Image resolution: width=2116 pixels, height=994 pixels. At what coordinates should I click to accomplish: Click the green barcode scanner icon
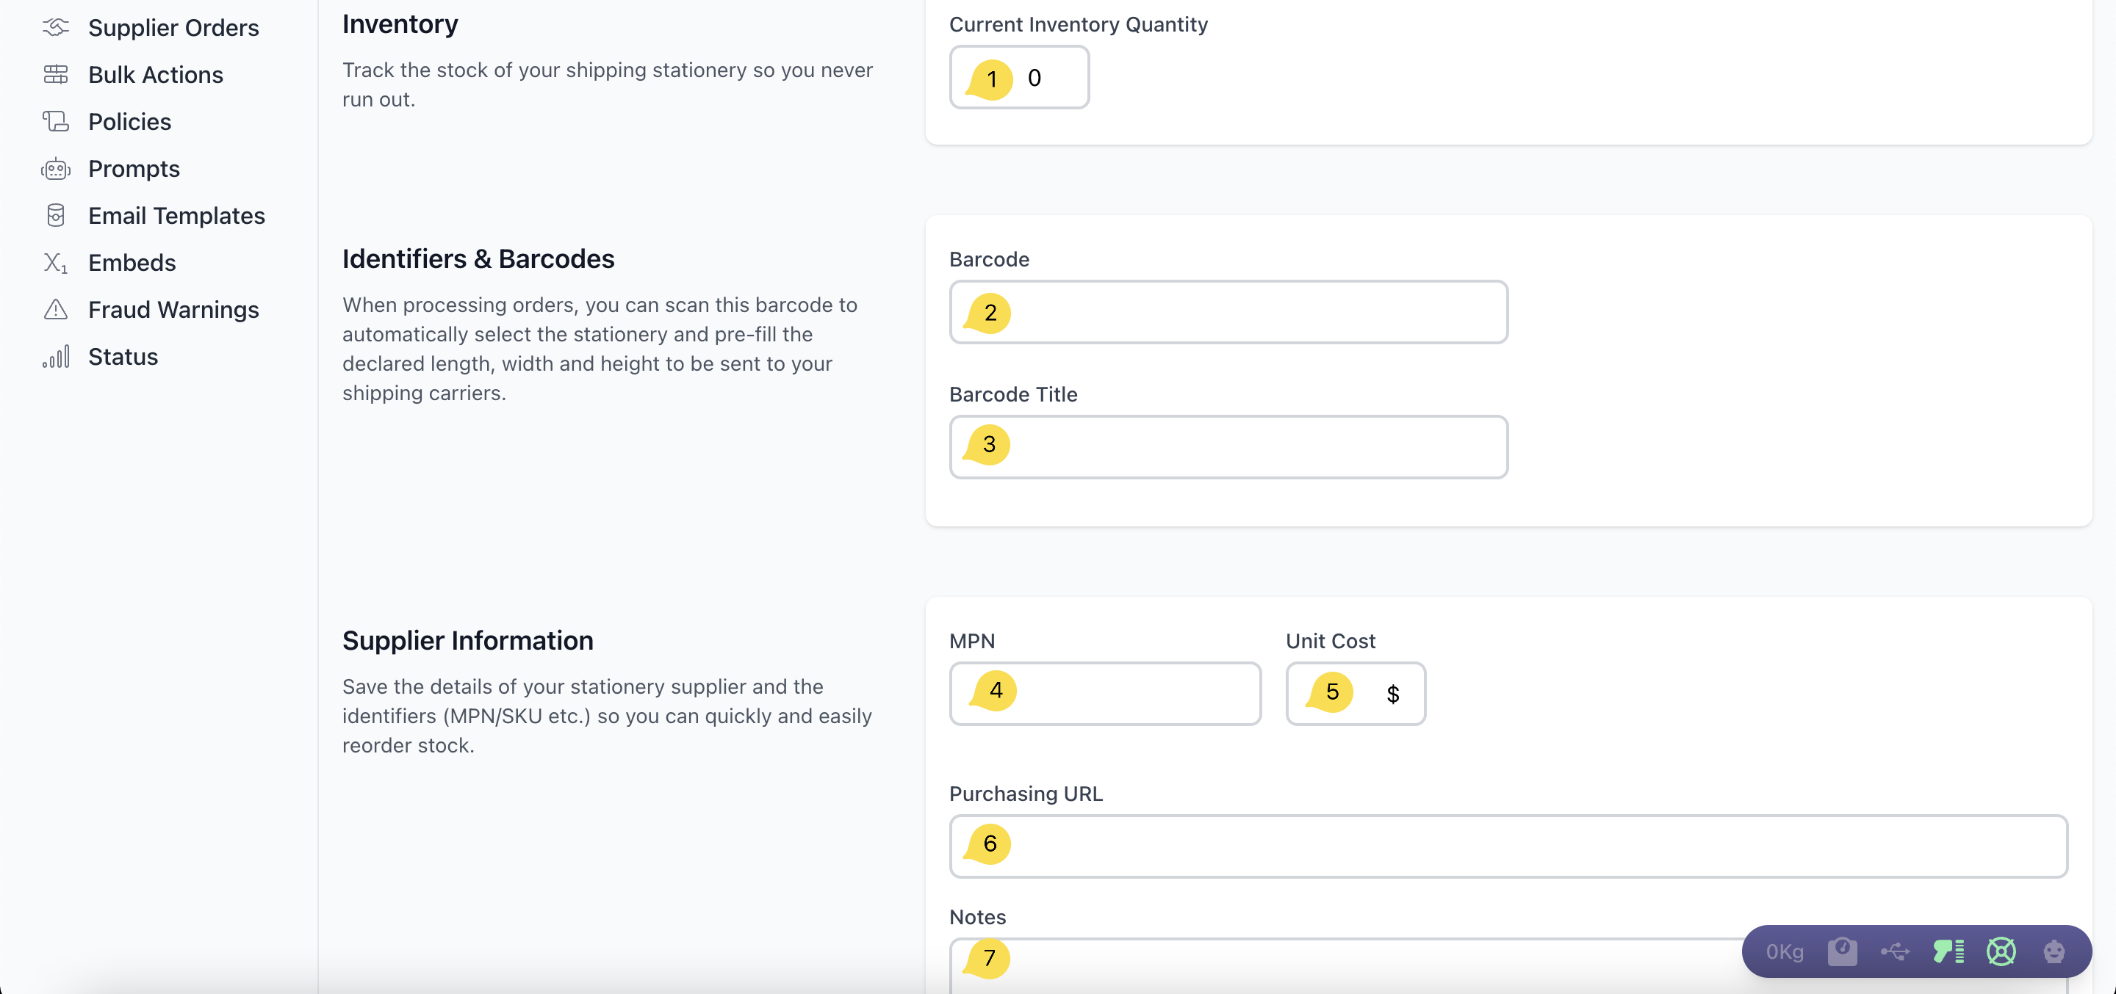tap(1948, 951)
